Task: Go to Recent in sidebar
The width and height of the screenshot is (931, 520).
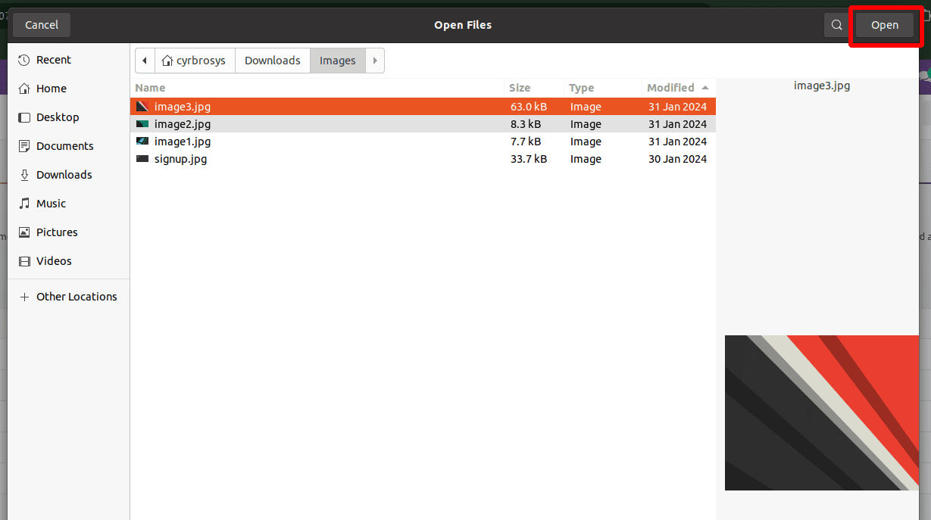Action: (x=69, y=60)
